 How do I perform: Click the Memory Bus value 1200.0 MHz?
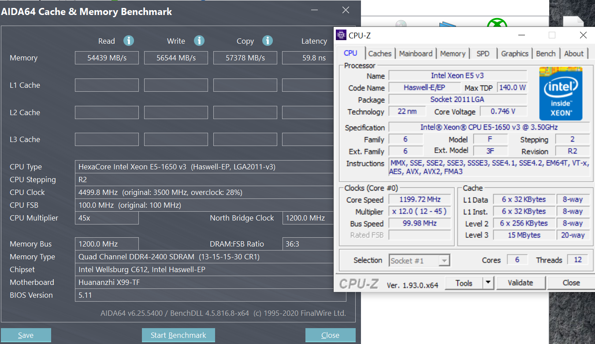click(107, 244)
